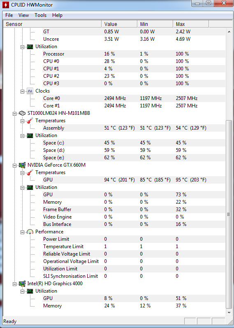Viewport: 234px width, 328px height.
Task: Collapse the ST1000LM024 HN-M101MBB drive node
Action: point(14,114)
